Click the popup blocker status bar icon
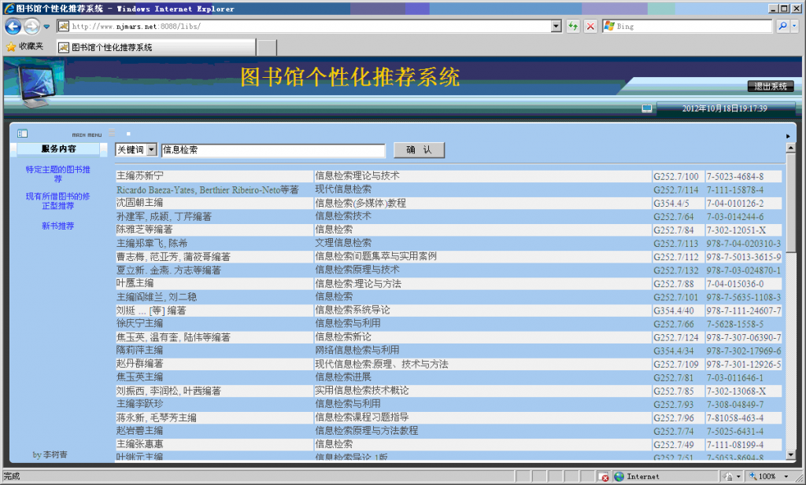 (604, 477)
